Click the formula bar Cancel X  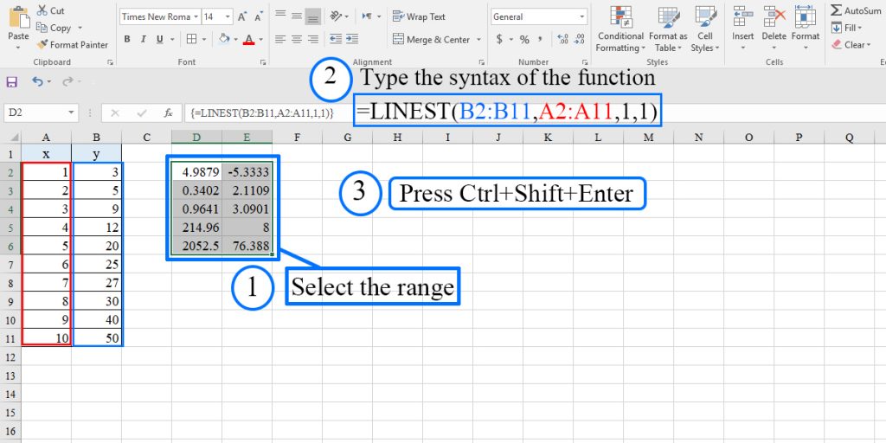click(x=115, y=113)
